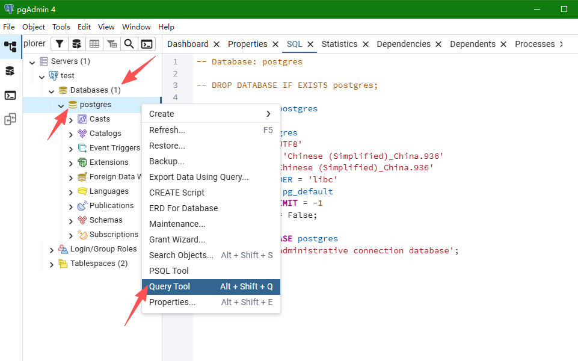The image size is (578, 361).
Task: Click the '-- Database: postgres' comment line
Action: (250, 62)
